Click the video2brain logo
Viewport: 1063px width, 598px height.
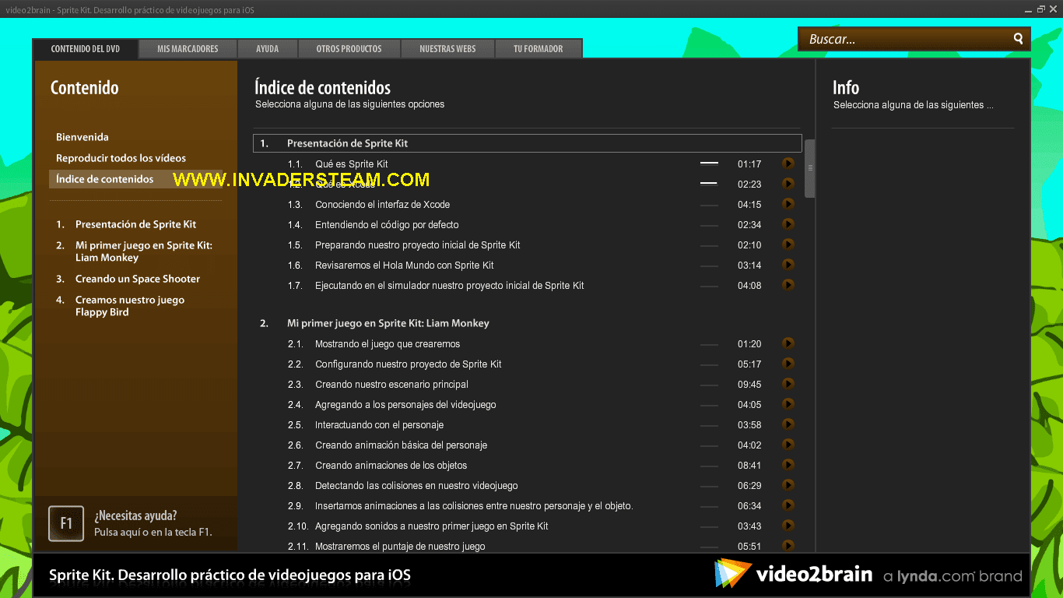[793, 575]
